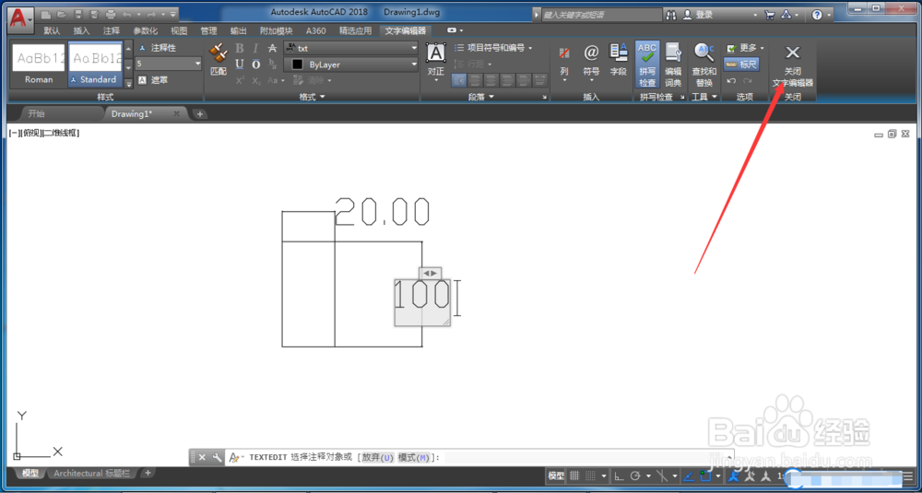
Task: Open the change case Aa dropdown
Action: point(276,80)
